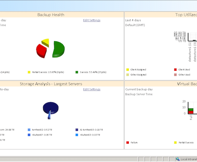197x162 pixels.
Task: Click the Storage Analysis - Largest Servers title
Action: point(51,84)
